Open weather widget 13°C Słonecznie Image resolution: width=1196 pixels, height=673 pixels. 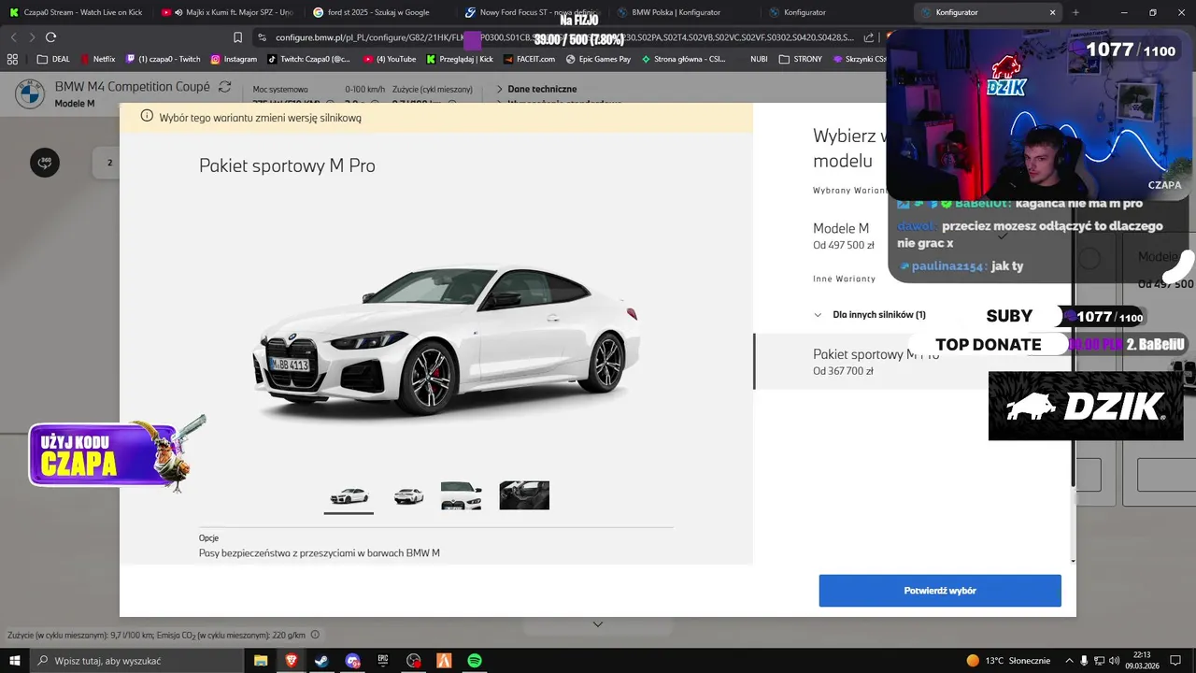tap(1008, 661)
